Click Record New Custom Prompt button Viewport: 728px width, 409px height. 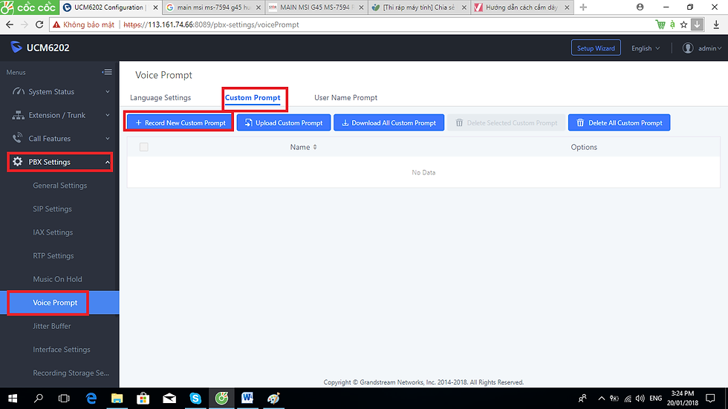pos(180,123)
